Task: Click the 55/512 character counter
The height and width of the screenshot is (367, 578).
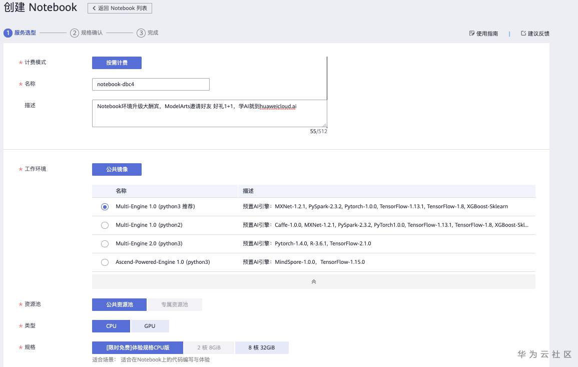Action: pos(318,131)
